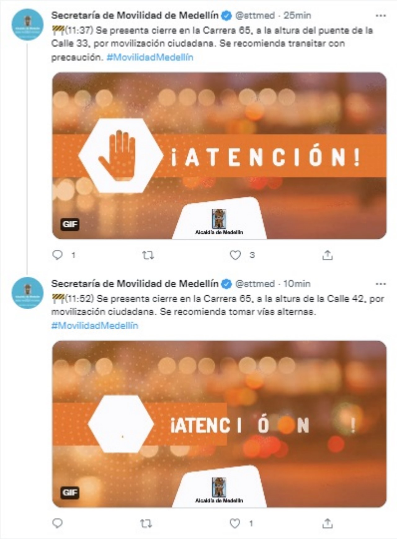Viewport: 397px width, 539px height.
Task: Open #MovilidadMedellín hashtag in second tweet
Action: 95,326
